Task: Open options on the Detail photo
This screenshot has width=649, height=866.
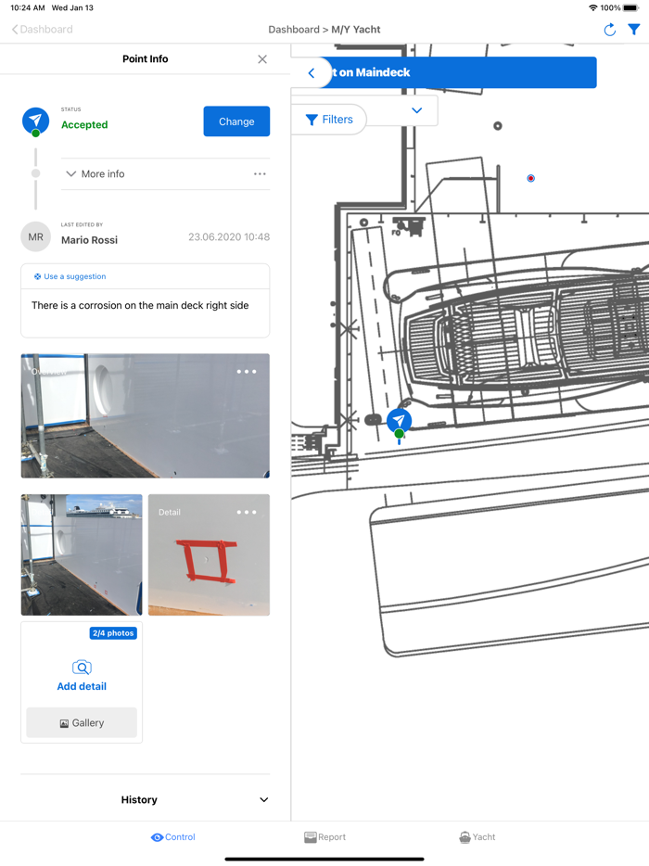Action: 247,512
